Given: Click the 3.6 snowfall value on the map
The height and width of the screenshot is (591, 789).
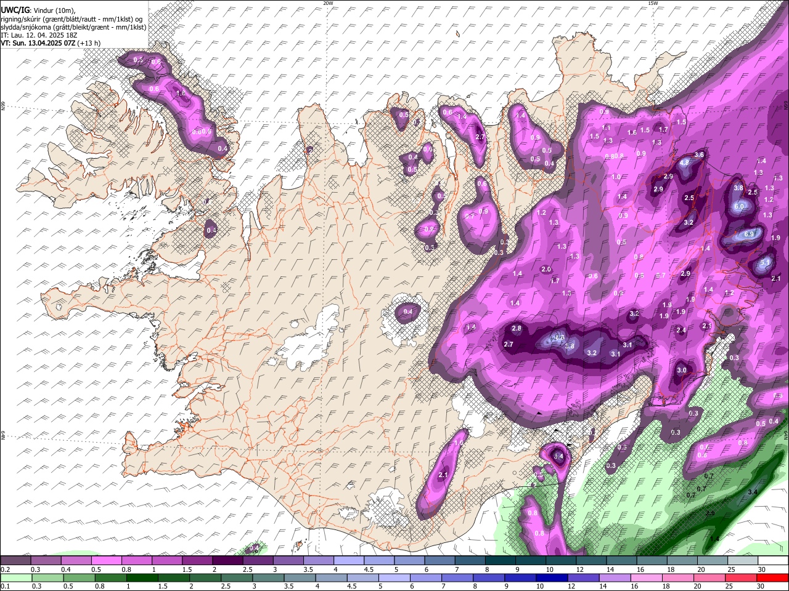Looking at the screenshot, I should pos(699,155).
